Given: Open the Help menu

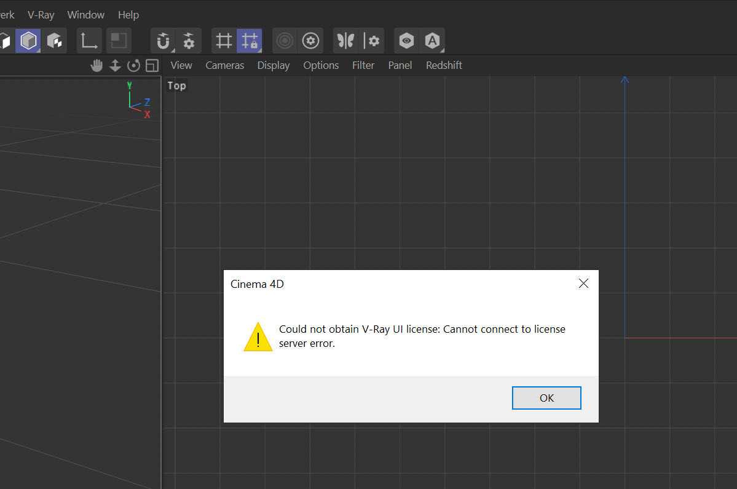Looking at the screenshot, I should (128, 15).
